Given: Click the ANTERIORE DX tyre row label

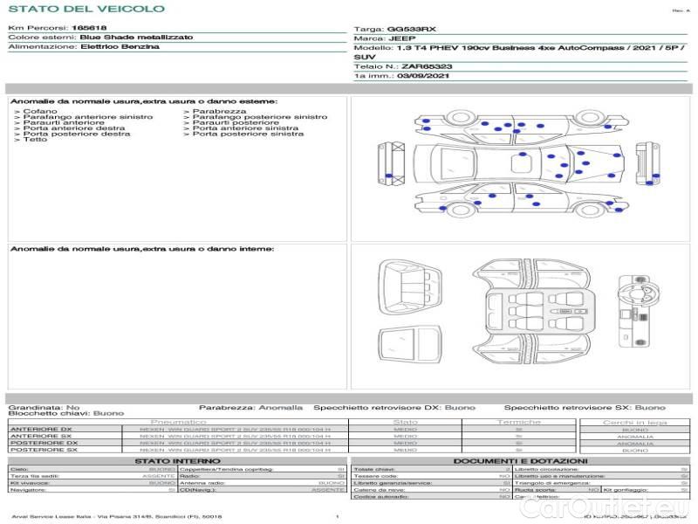Looking at the screenshot, I should pos(40,430).
